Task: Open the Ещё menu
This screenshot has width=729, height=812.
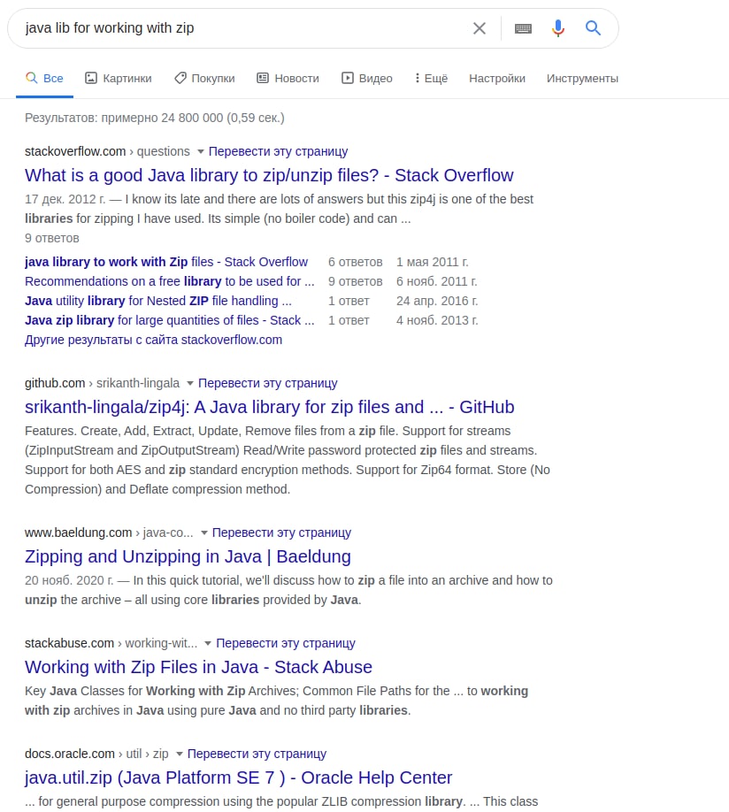Action: [431, 78]
